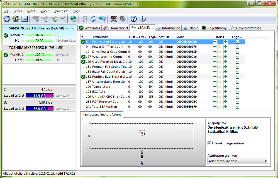Click the disk with green checkmark toolbar icon
This screenshot has width=278, height=178.
point(53,19)
